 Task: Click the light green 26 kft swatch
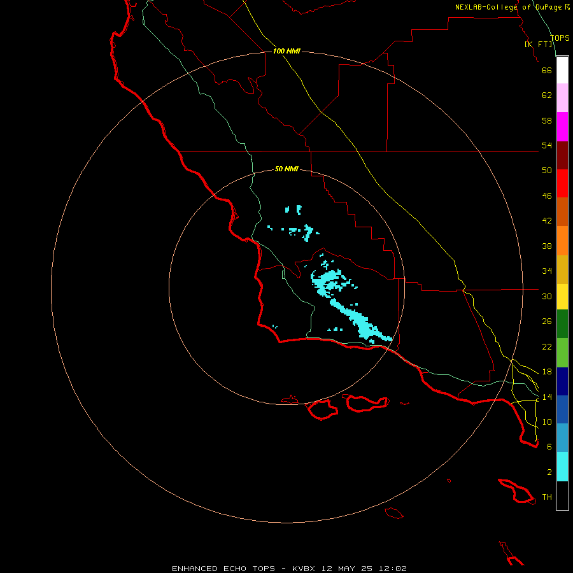(x=562, y=353)
